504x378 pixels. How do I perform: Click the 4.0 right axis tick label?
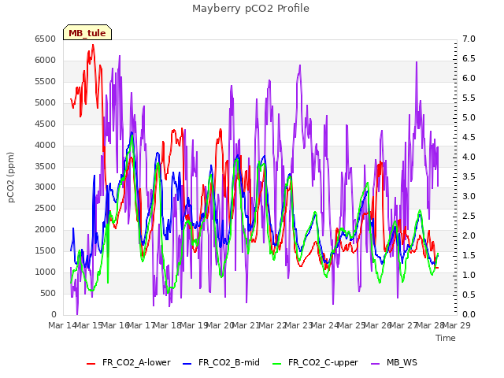(x=469, y=157)
